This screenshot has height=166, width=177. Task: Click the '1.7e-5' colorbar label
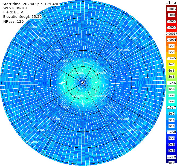[x=172, y=58]
